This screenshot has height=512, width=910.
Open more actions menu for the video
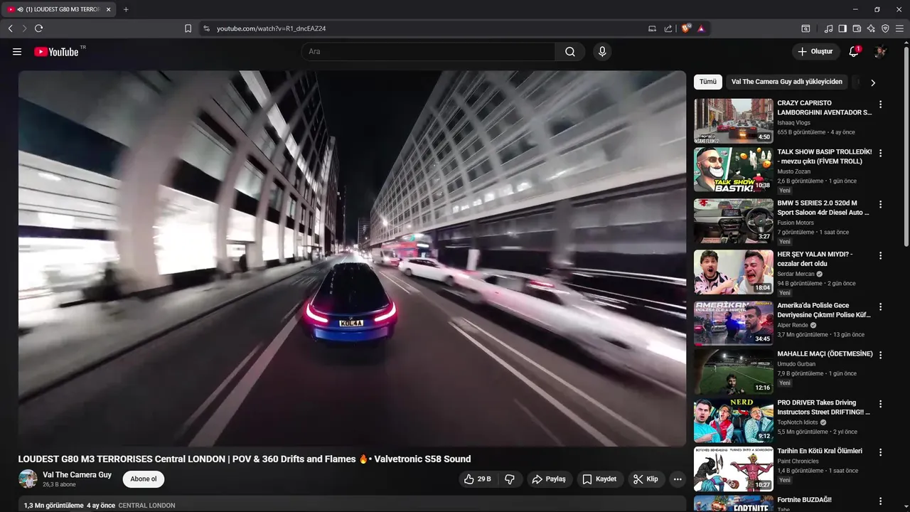coord(678,479)
